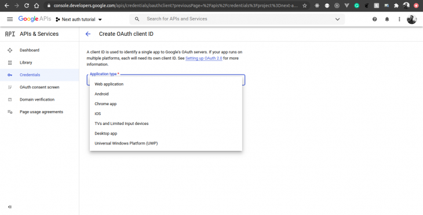The image size is (423, 215).
Task: Open the Setting up OAuth 2.0 link
Action: (203, 58)
